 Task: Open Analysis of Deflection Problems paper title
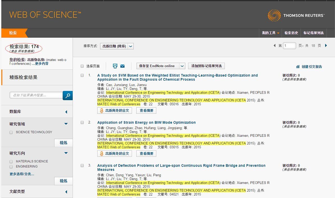coord(181,167)
